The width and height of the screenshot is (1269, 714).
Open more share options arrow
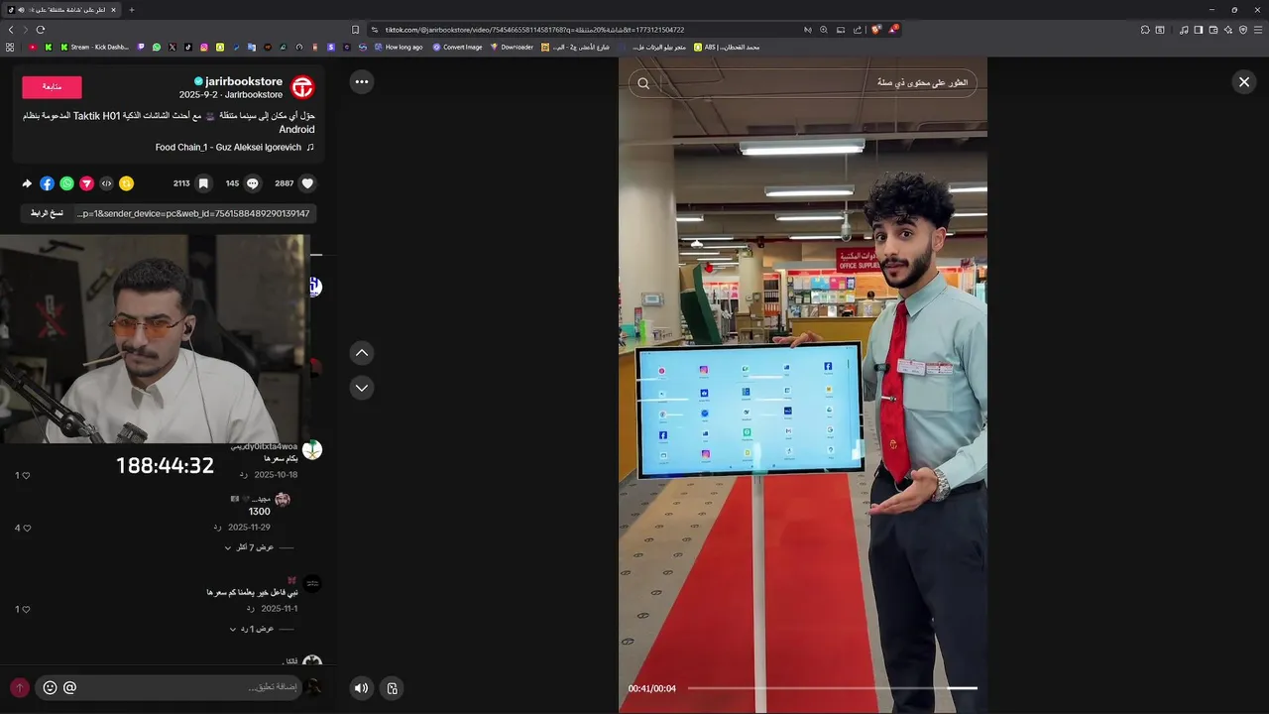tap(27, 183)
